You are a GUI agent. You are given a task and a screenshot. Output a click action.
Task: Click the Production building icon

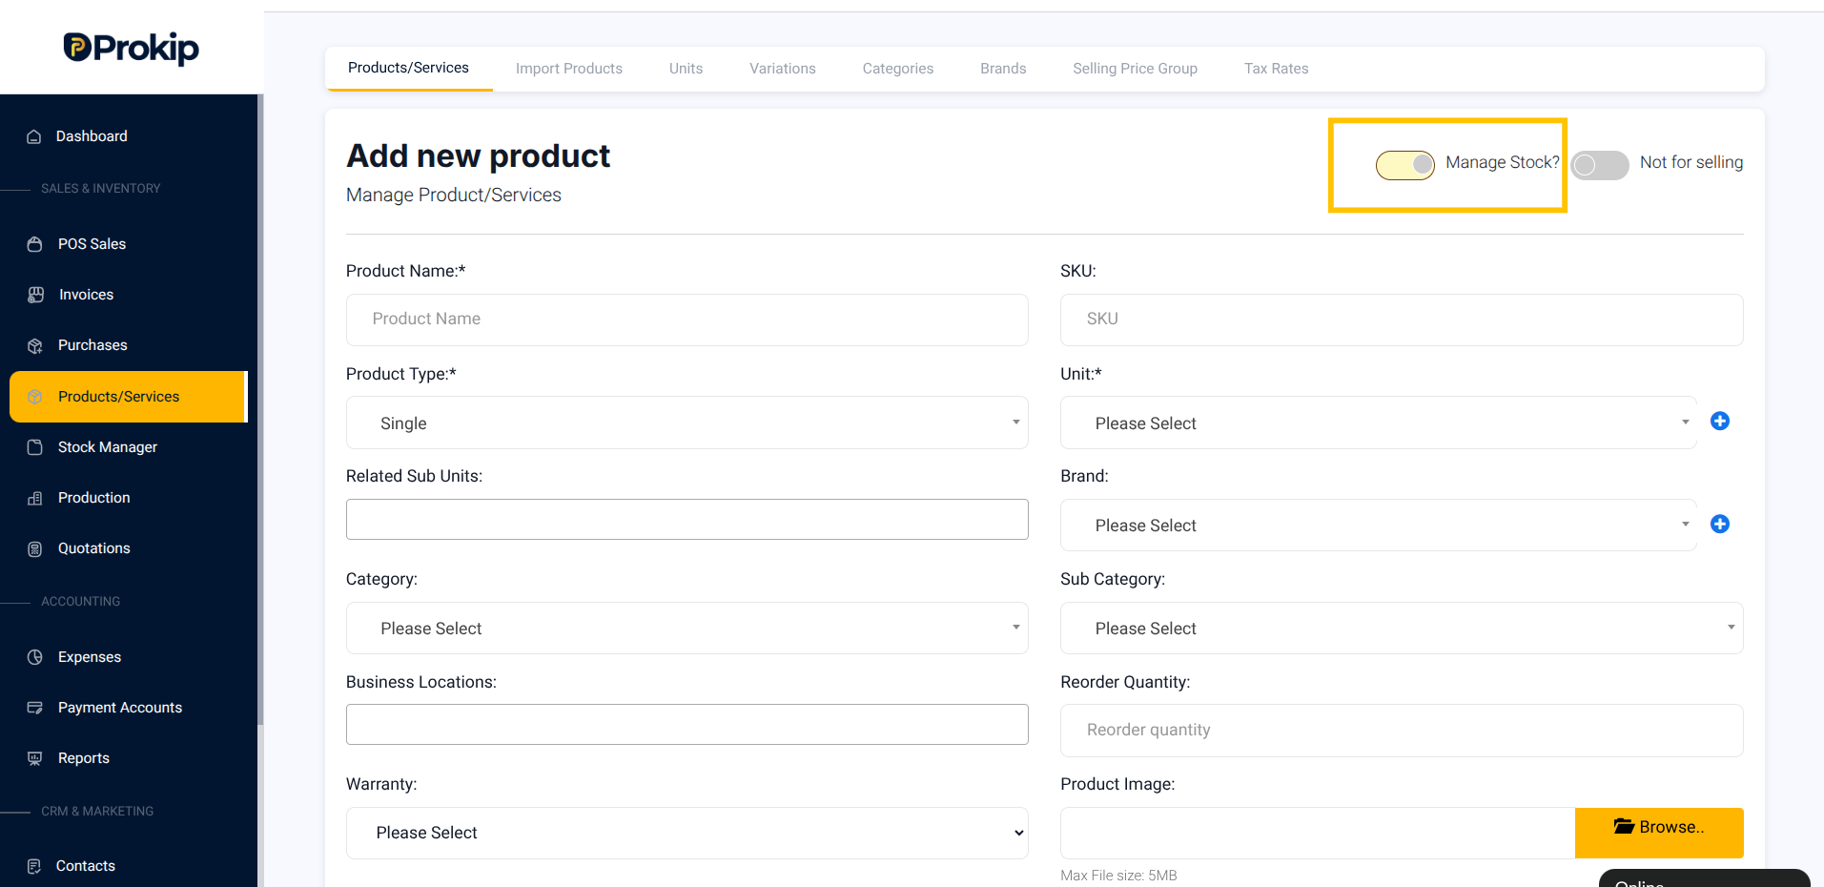click(35, 498)
